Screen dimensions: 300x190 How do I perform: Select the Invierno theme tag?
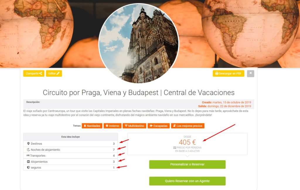point(112,126)
